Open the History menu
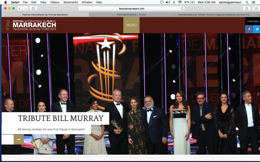This screenshot has width=260, height=162. [55, 2]
